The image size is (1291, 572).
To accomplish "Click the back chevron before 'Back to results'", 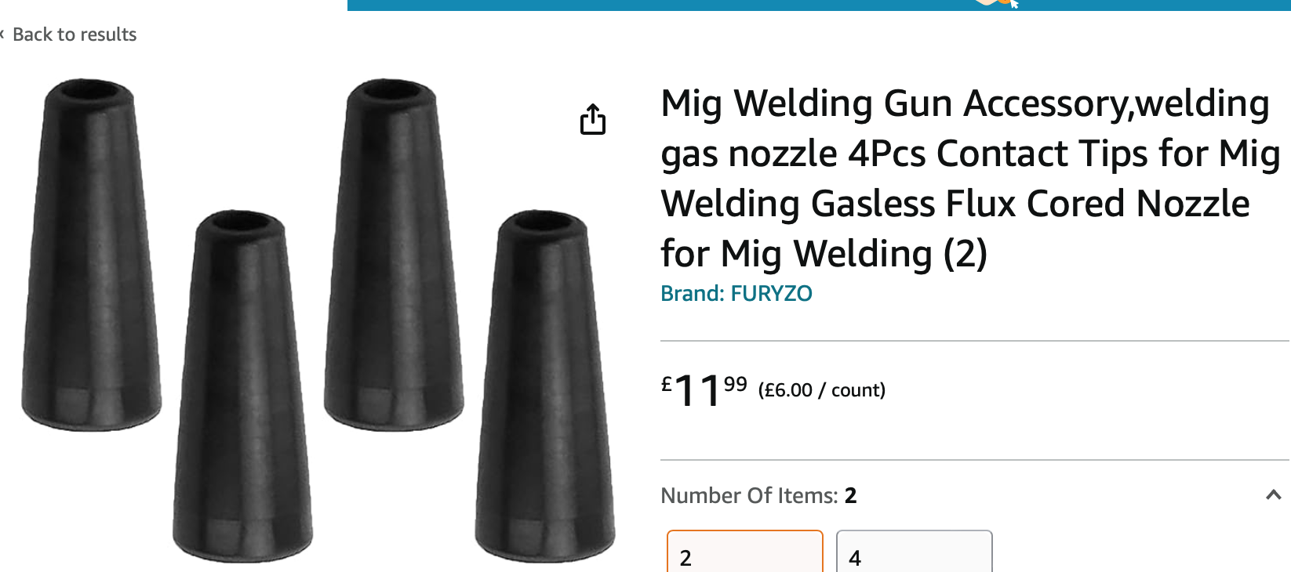I will point(2,34).
